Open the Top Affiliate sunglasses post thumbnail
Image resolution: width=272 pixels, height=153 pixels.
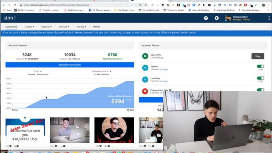pos(114,130)
